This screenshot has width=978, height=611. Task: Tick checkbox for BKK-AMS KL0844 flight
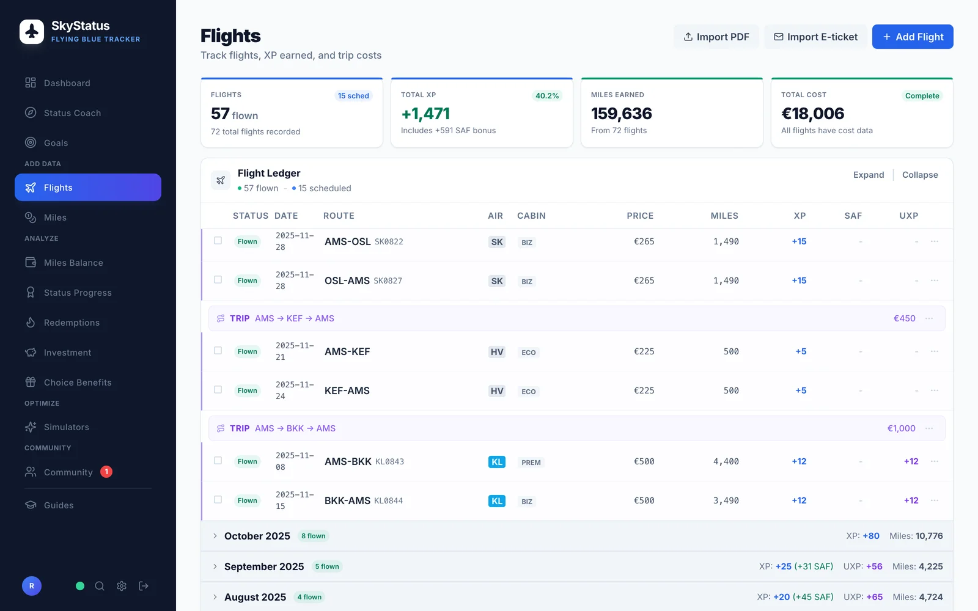pyautogui.click(x=218, y=500)
